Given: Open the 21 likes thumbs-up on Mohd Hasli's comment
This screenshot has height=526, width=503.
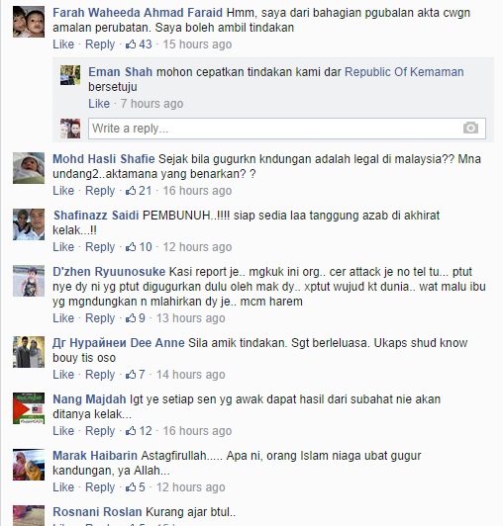Looking at the screenshot, I should pos(139,191).
